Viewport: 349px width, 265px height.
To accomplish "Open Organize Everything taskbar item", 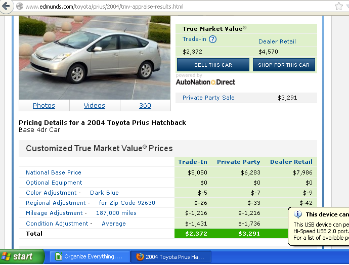I will (90, 257).
